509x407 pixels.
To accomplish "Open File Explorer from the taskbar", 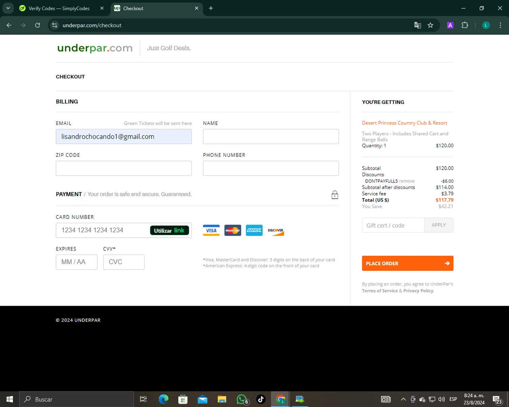I will (222, 399).
